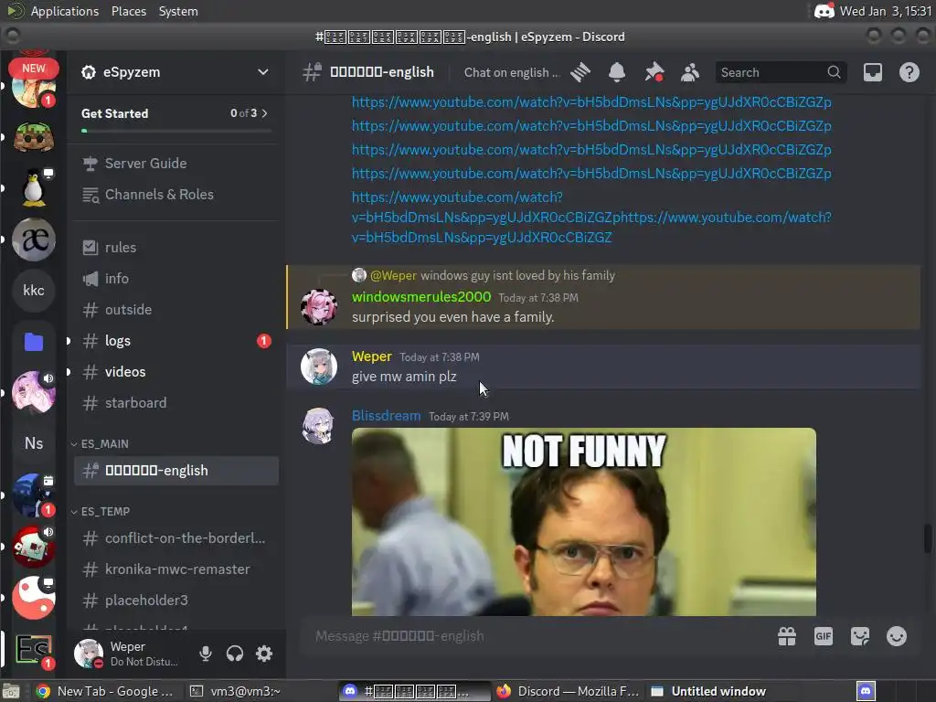Open the sticker picker icon
This screenshot has height=702, width=936.
(859, 636)
